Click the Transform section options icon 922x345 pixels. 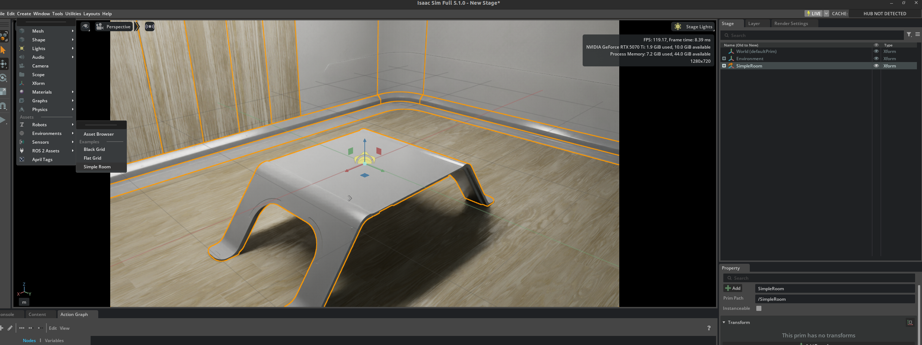pos(910,322)
